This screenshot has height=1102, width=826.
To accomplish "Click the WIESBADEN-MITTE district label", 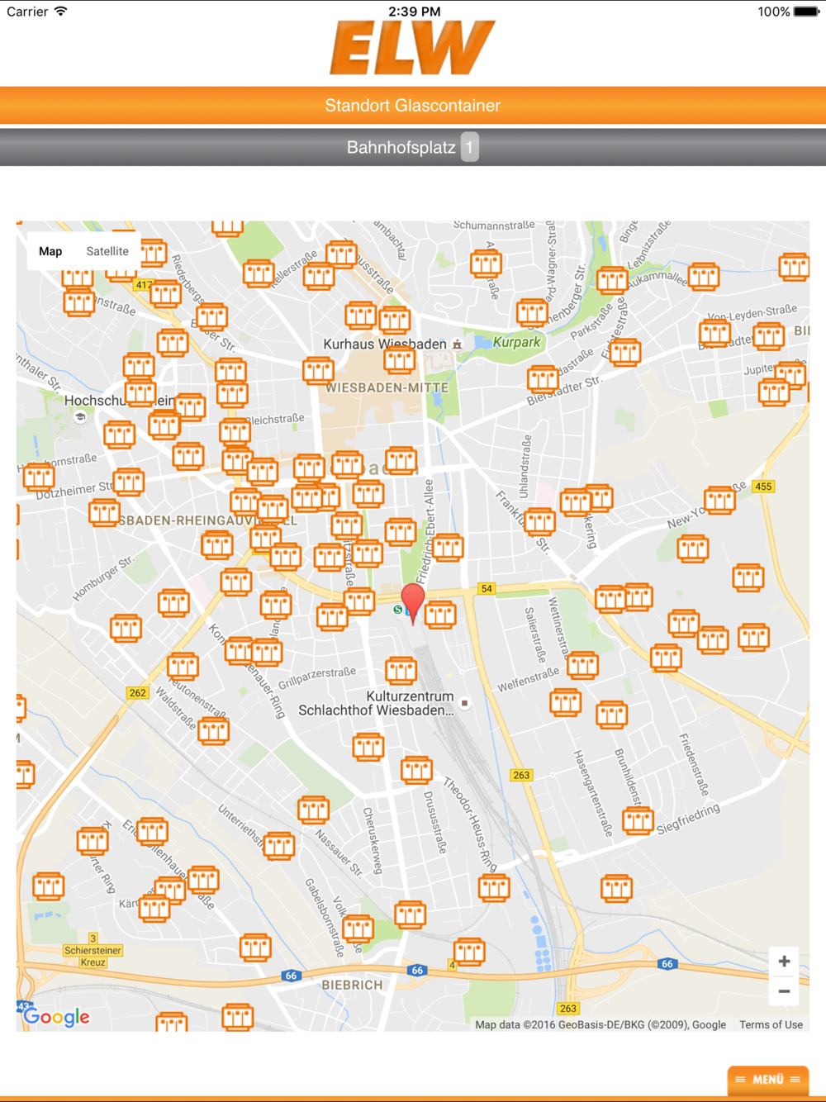I will point(387,387).
